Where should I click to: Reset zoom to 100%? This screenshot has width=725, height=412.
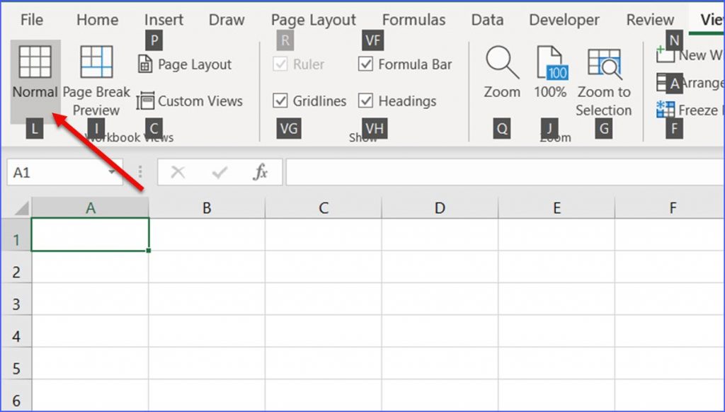[x=550, y=73]
